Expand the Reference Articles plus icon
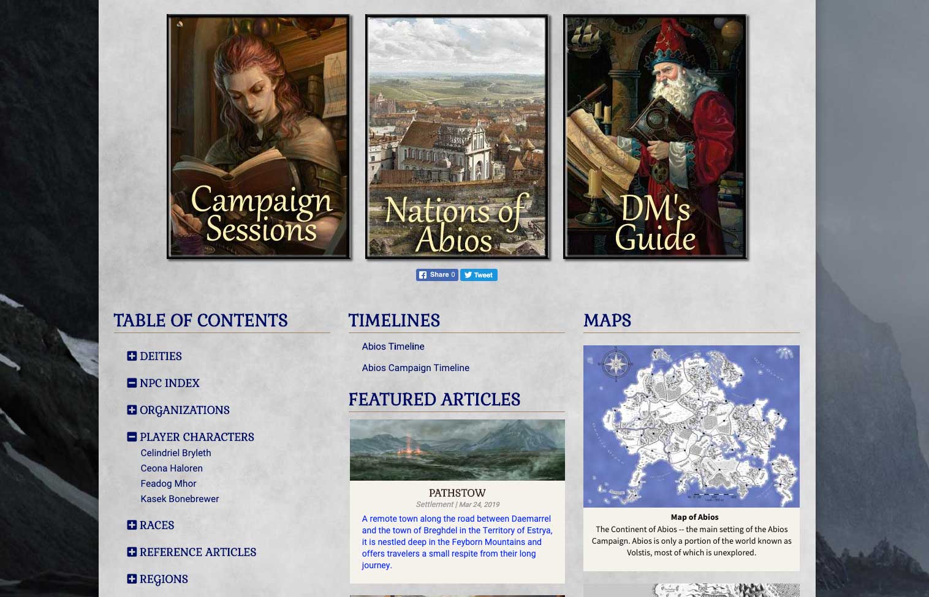This screenshot has height=597, width=929. [132, 552]
